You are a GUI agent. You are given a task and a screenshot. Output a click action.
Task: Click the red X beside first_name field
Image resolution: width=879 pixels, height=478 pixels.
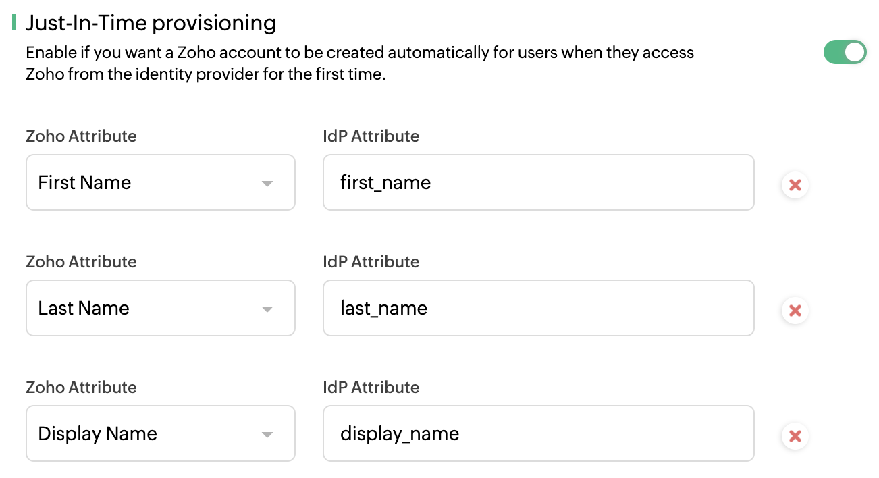(795, 184)
